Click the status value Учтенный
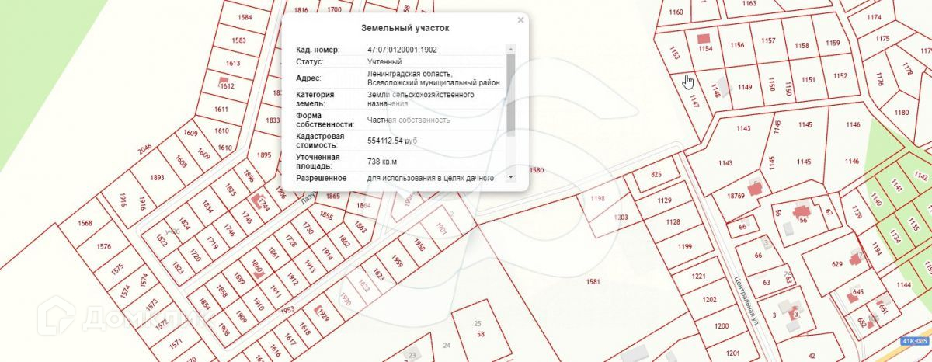This screenshot has width=932, height=362. [x=384, y=61]
